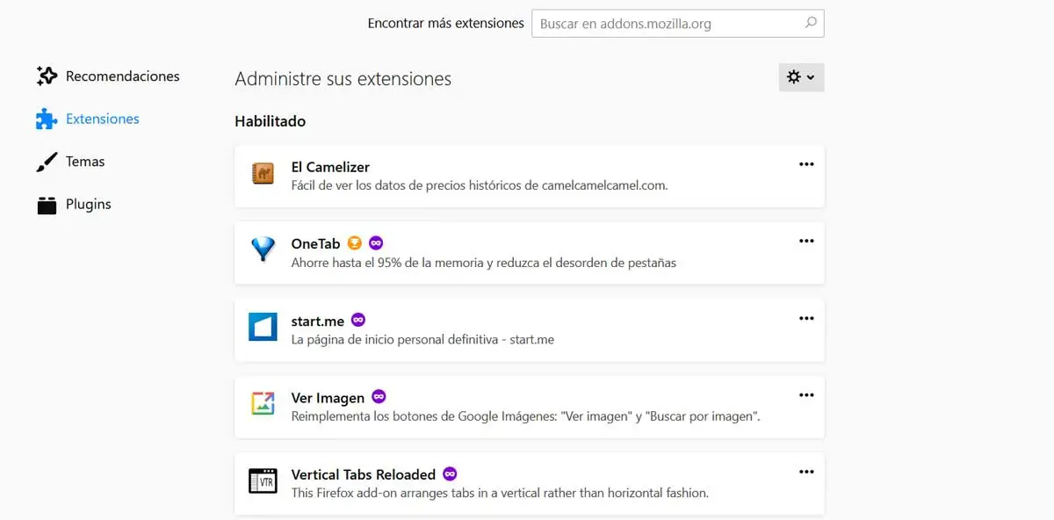Expand the three-dot menu for OneTab
Image resolution: width=1054 pixels, height=520 pixels.
tap(806, 241)
